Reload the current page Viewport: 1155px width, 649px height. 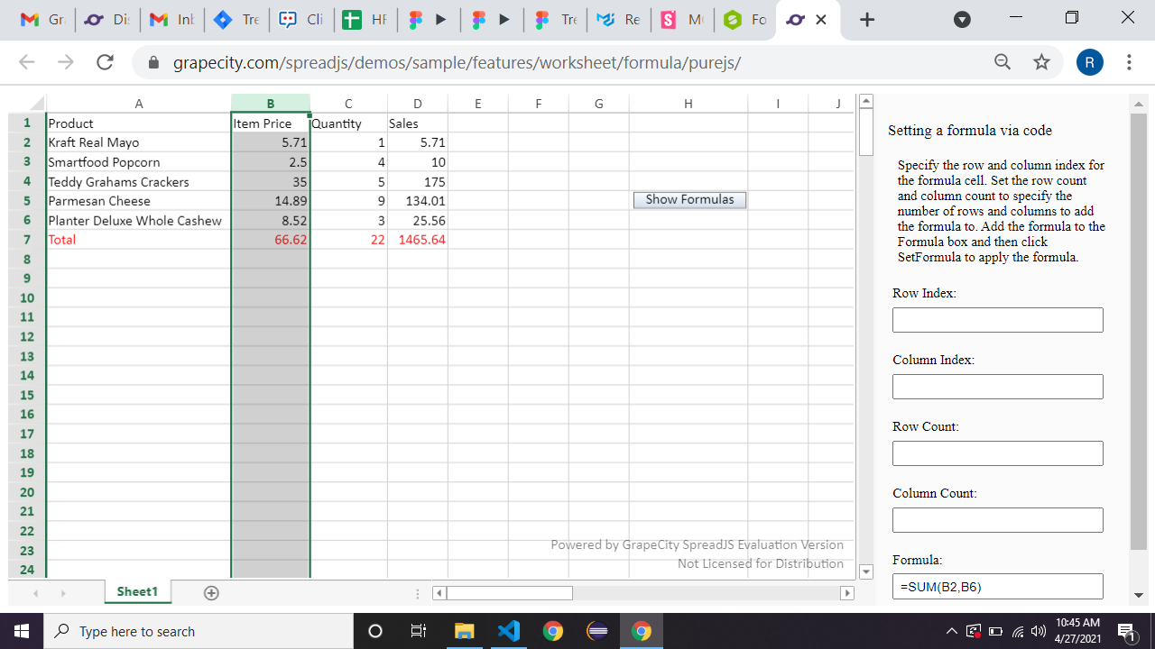104,63
